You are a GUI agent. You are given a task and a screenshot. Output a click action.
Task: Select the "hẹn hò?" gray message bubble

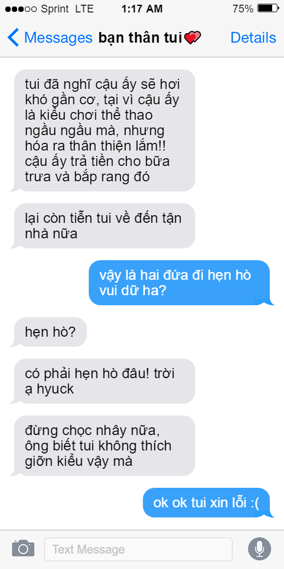coord(49,332)
